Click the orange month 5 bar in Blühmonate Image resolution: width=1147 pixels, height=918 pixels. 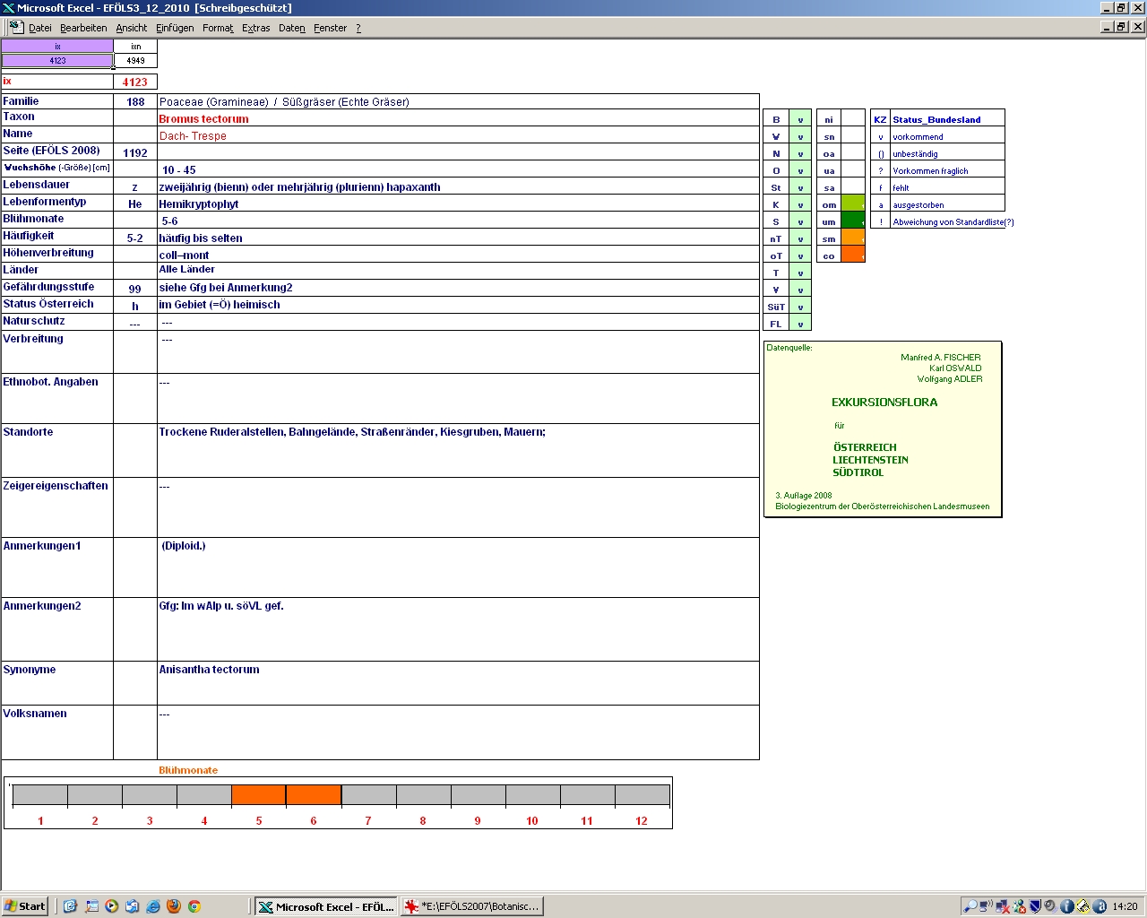[x=259, y=795]
